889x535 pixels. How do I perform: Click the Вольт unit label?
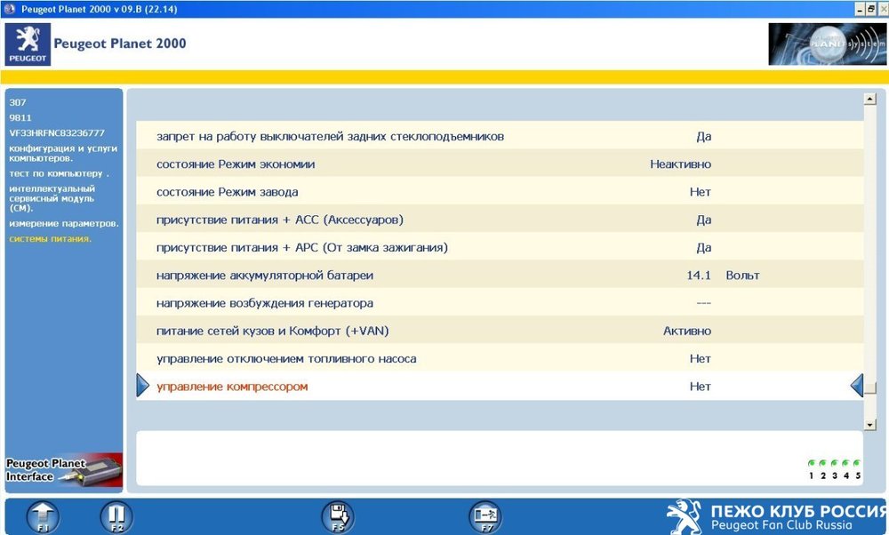tap(742, 275)
